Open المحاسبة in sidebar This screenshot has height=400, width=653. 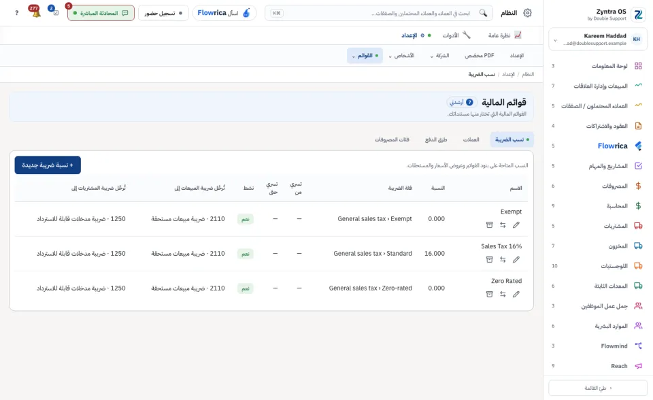(598, 206)
